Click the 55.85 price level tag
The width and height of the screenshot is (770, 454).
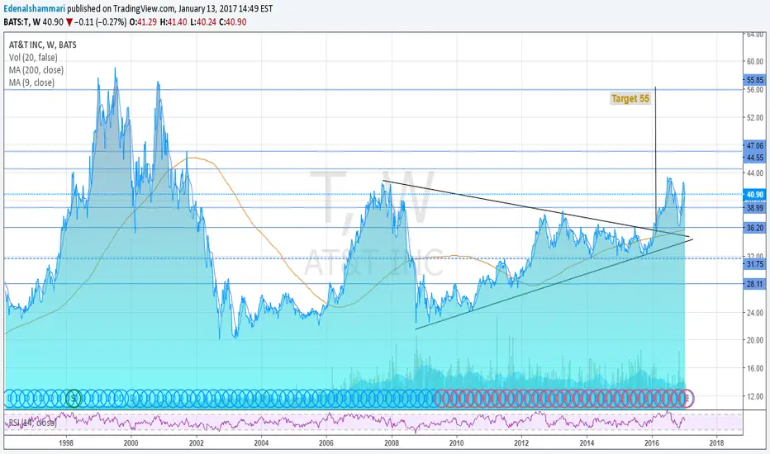coord(755,79)
